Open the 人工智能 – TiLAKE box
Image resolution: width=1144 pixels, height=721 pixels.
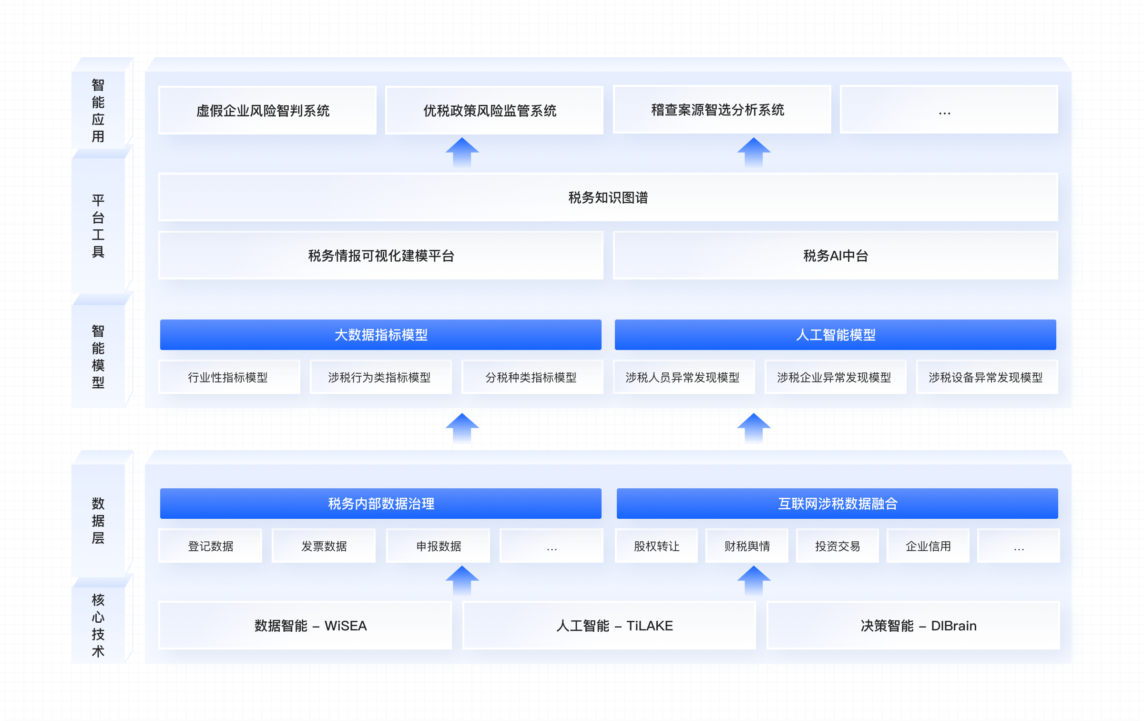pyautogui.click(x=610, y=625)
